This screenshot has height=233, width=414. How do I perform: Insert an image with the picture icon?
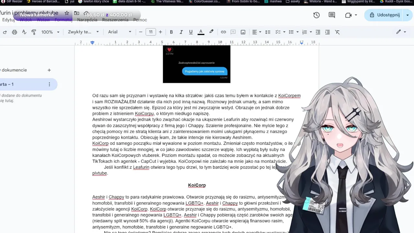243,32
